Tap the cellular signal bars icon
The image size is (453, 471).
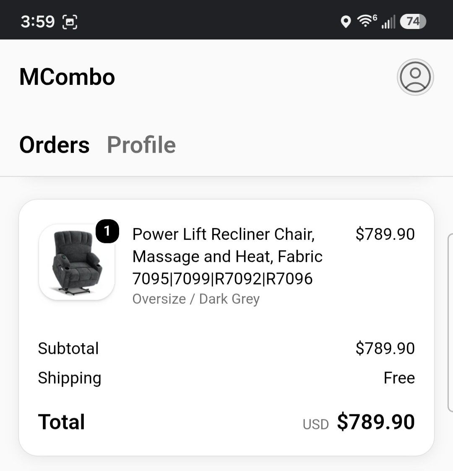388,22
